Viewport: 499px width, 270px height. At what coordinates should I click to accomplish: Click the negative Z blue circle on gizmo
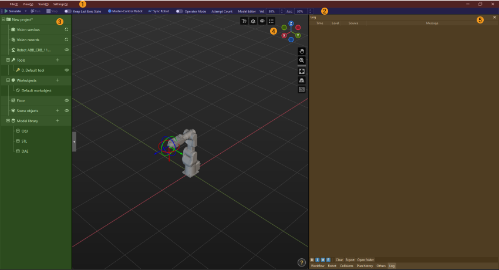tap(291, 40)
